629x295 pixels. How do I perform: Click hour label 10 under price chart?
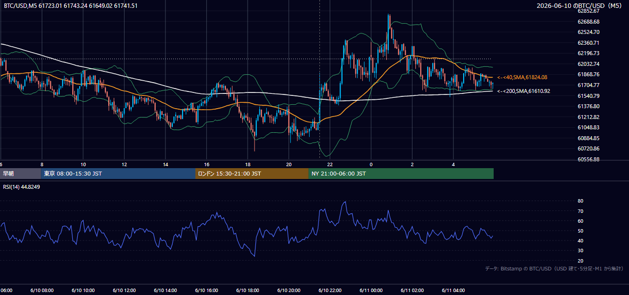(83, 164)
